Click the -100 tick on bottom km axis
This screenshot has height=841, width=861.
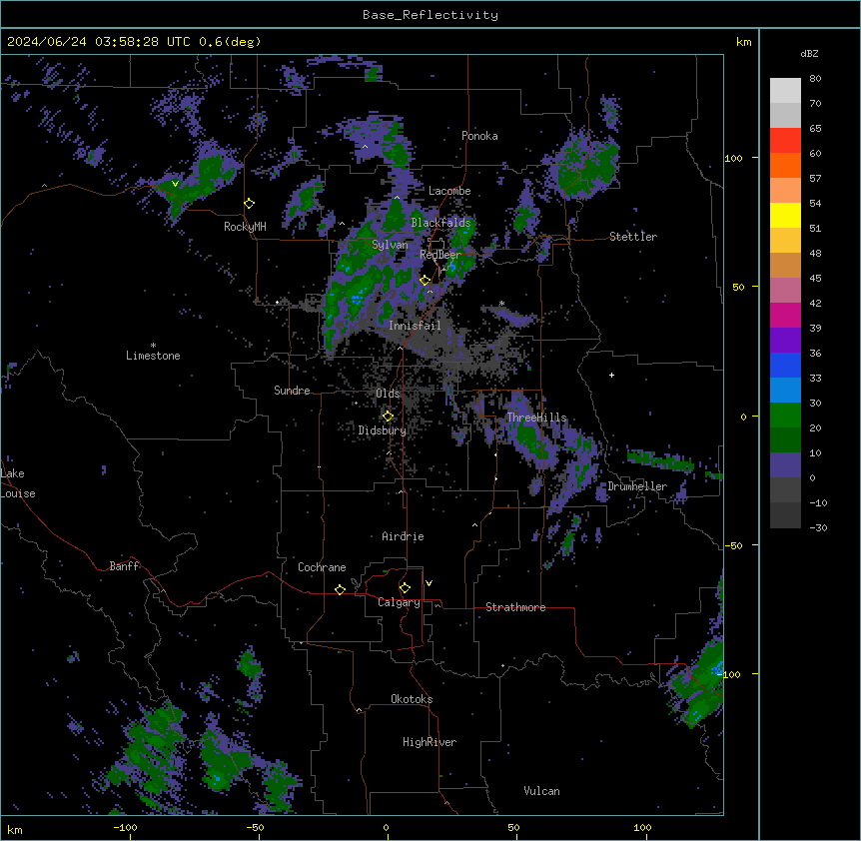click(126, 828)
